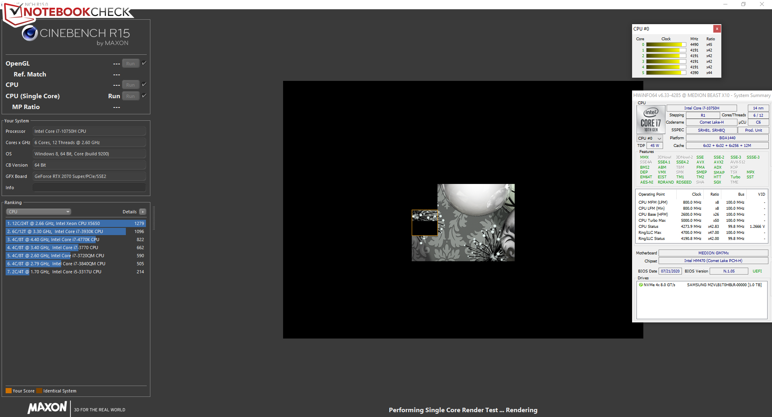Click the Prod. Unit button in HWiNFO

point(754,130)
